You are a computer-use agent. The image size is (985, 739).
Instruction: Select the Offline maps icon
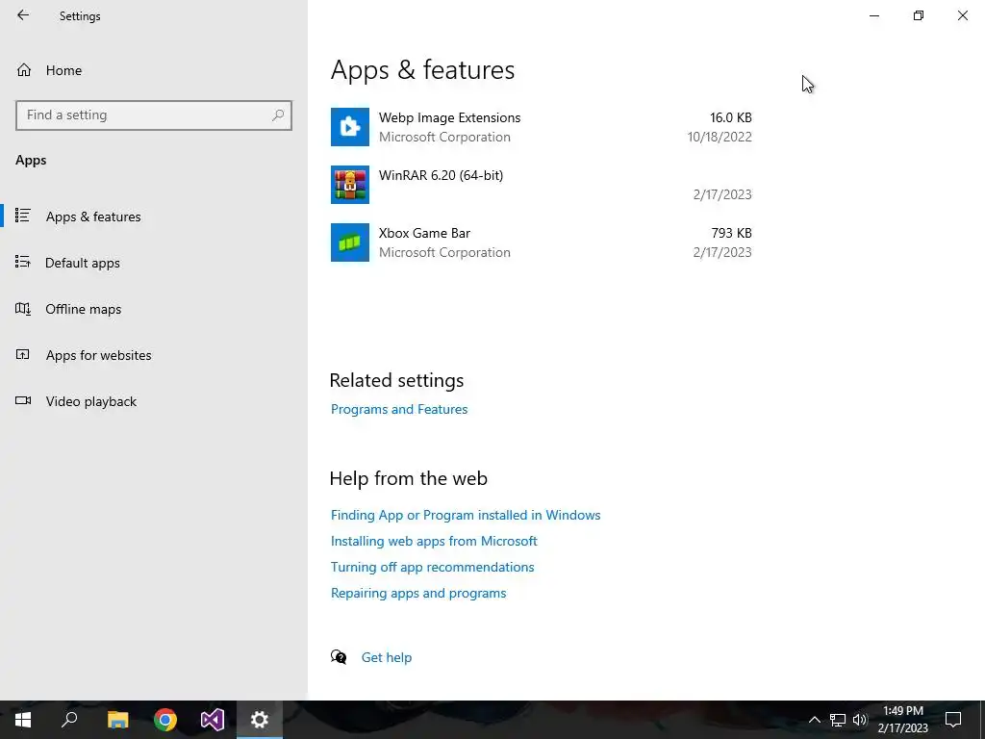[x=23, y=309]
